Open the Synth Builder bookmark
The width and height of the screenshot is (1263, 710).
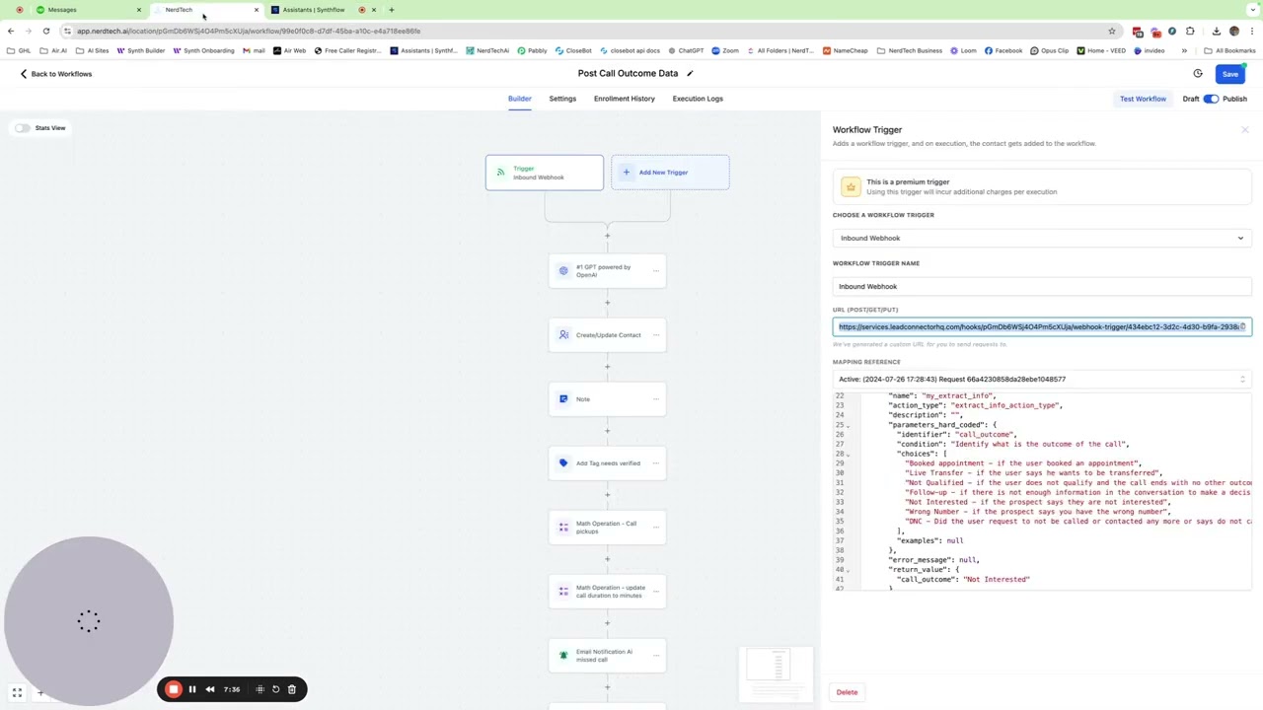point(141,50)
